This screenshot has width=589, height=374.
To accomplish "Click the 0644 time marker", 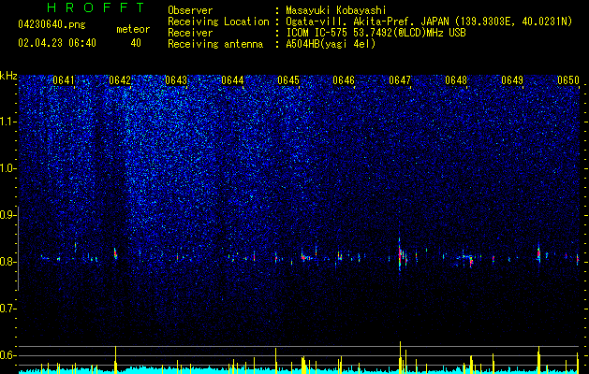I will 232,80.
